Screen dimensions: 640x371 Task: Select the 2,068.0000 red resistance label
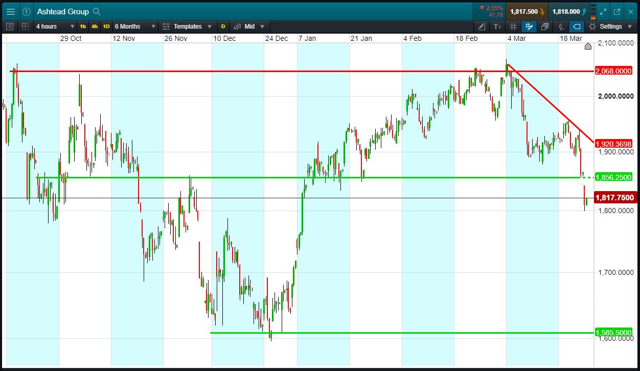coord(614,71)
